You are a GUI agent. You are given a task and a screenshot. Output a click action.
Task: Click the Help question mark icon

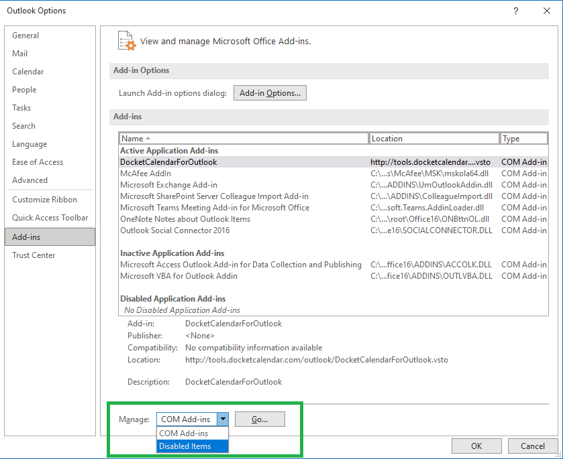[x=515, y=11]
